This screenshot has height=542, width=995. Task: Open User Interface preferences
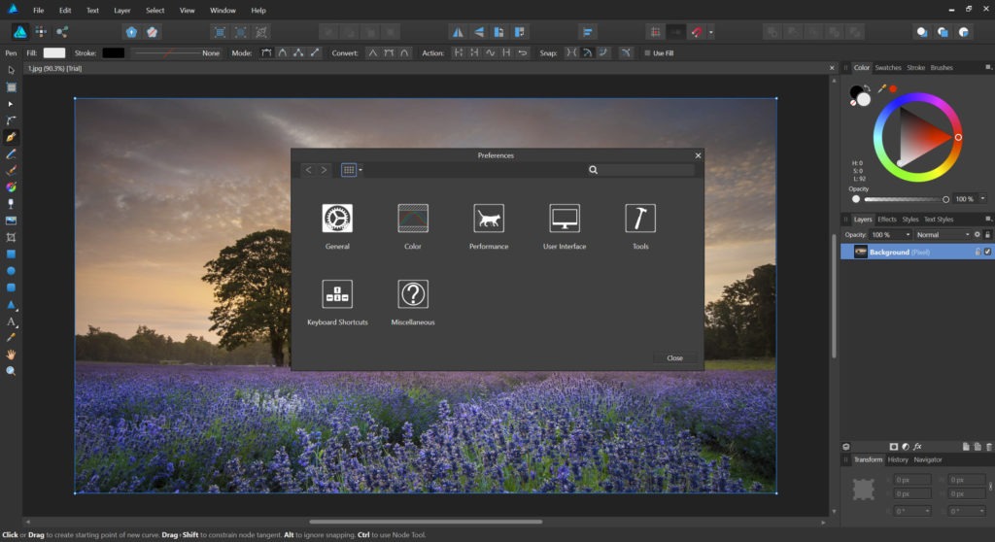coord(565,226)
